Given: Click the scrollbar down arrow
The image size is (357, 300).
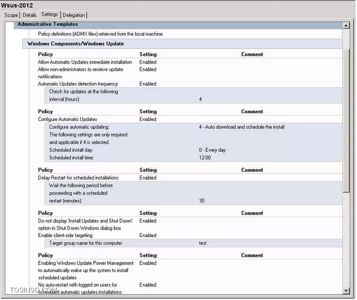Looking at the screenshot, I should click(346, 291).
